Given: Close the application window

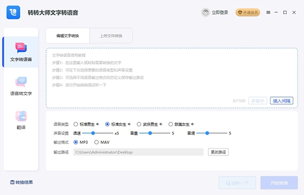Looking at the screenshot, I should [294, 12].
